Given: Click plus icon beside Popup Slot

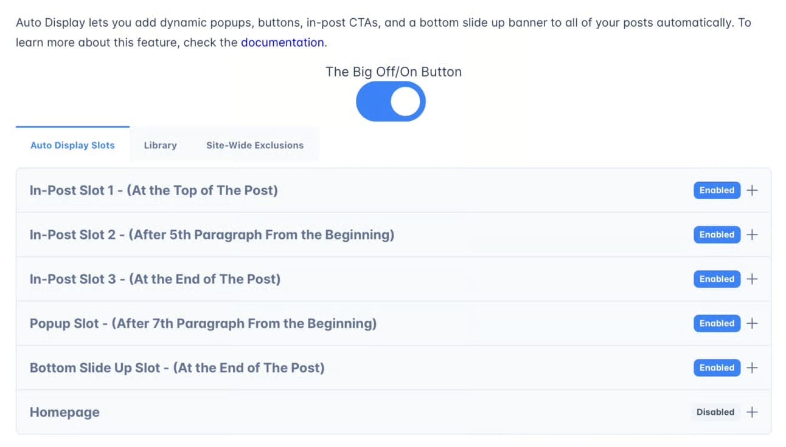Looking at the screenshot, I should tap(752, 323).
